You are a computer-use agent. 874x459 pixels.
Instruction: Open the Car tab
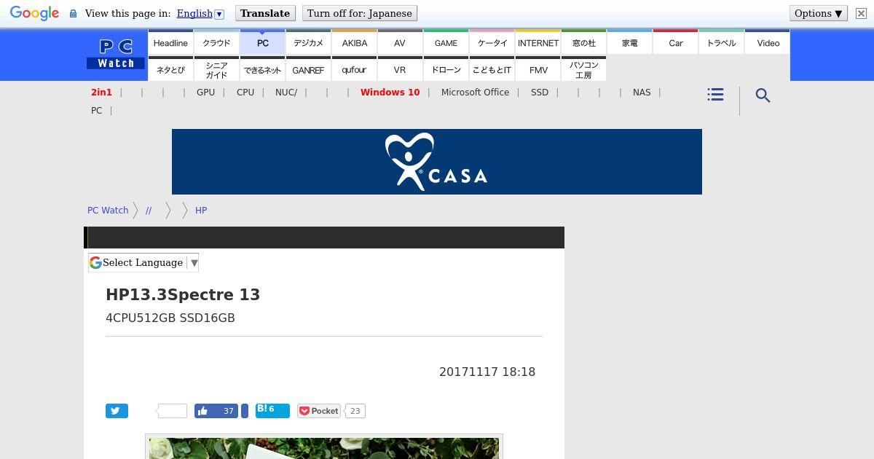coord(676,42)
